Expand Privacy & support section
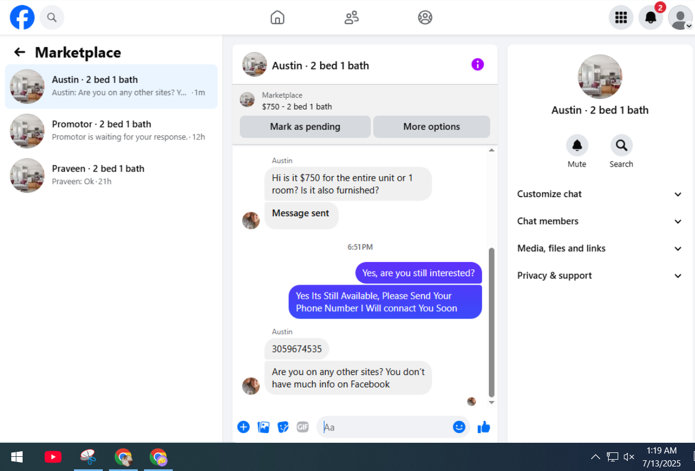 tap(600, 276)
